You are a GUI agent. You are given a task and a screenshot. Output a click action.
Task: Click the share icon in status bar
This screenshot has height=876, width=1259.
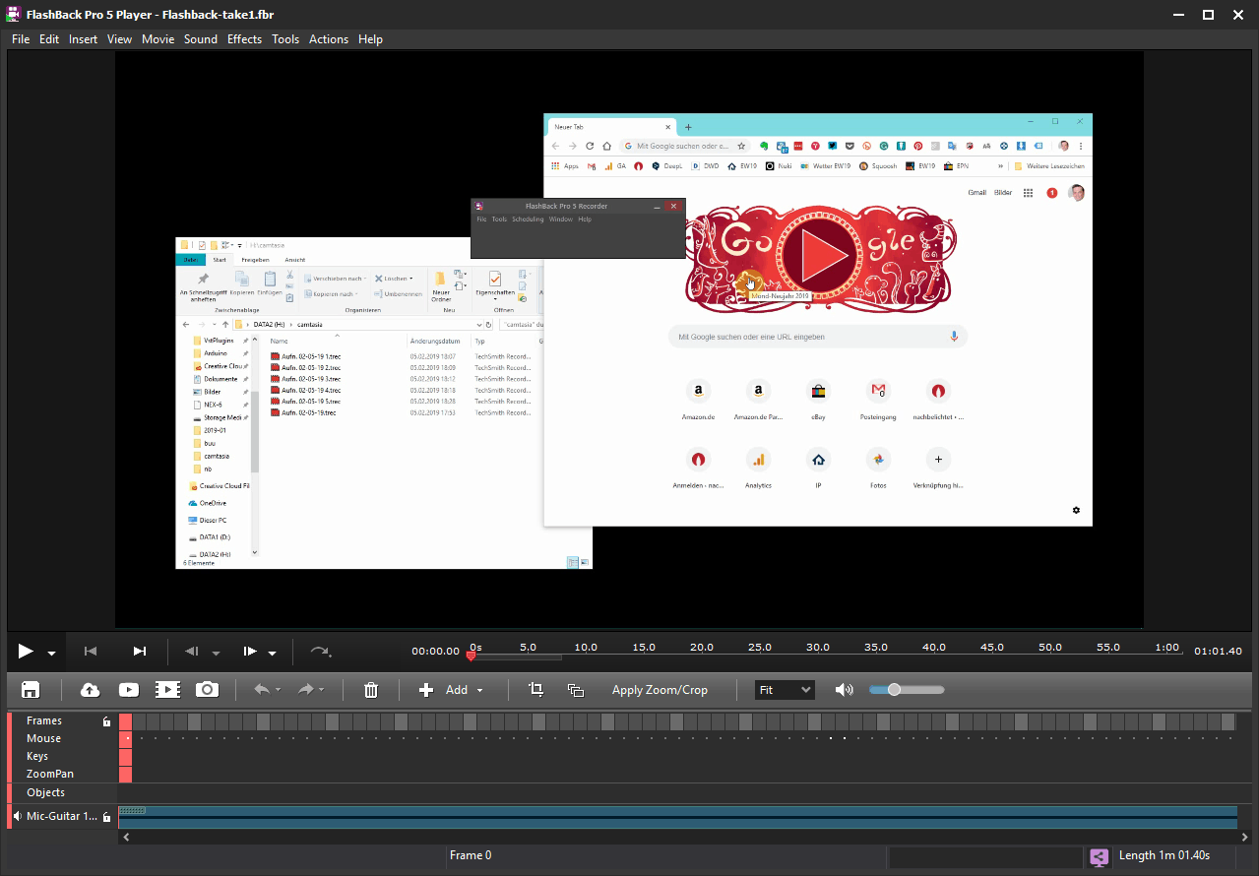tap(1100, 857)
